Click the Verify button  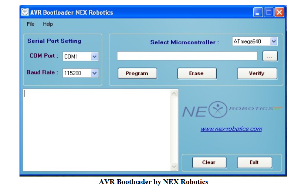click(257, 73)
